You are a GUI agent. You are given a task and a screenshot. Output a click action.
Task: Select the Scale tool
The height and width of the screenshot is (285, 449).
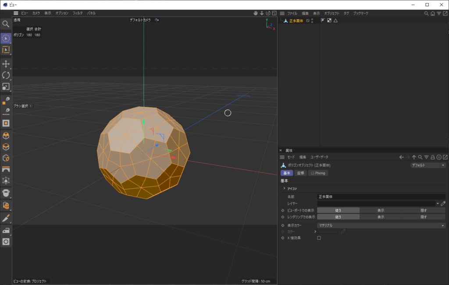tap(6, 87)
